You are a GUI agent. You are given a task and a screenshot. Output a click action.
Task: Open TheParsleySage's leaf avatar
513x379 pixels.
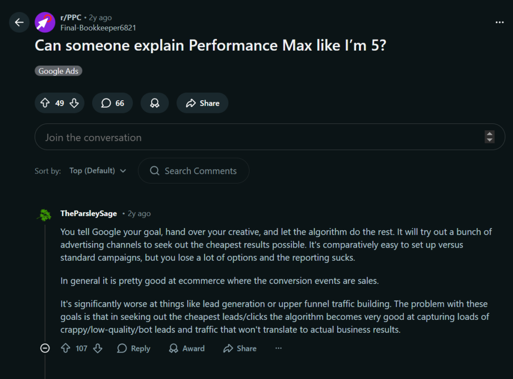[x=45, y=215]
